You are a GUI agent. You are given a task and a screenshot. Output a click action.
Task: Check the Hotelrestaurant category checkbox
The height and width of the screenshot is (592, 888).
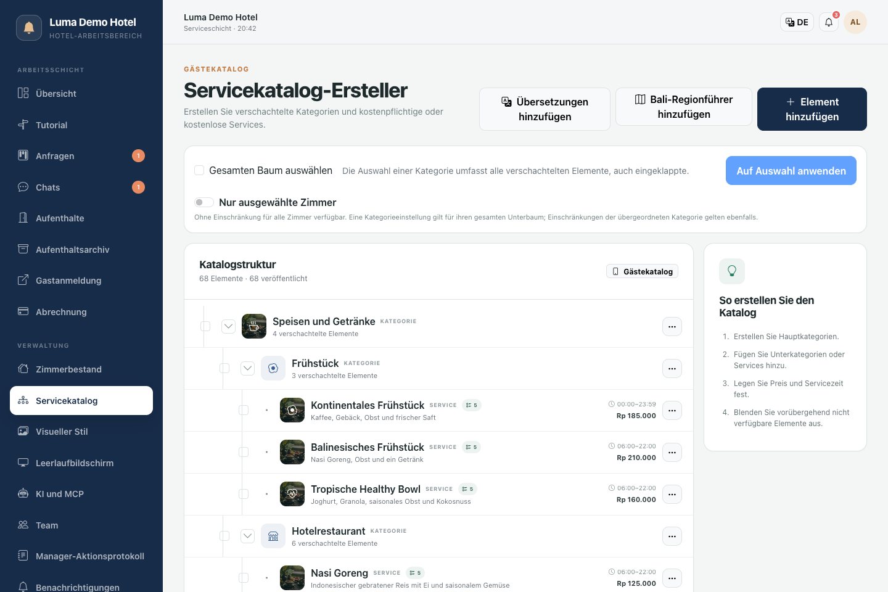click(224, 536)
